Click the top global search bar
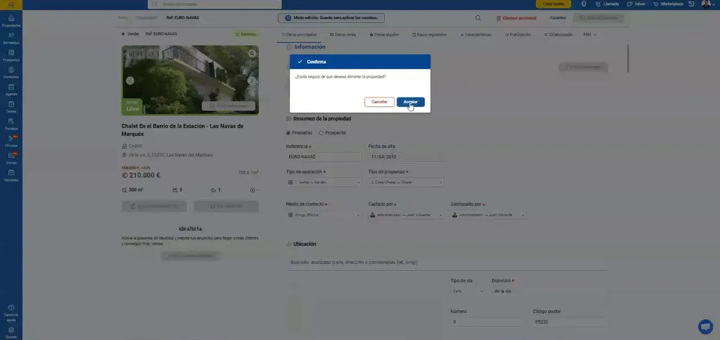This screenshot has height=340, width=720. pos(214,4)
